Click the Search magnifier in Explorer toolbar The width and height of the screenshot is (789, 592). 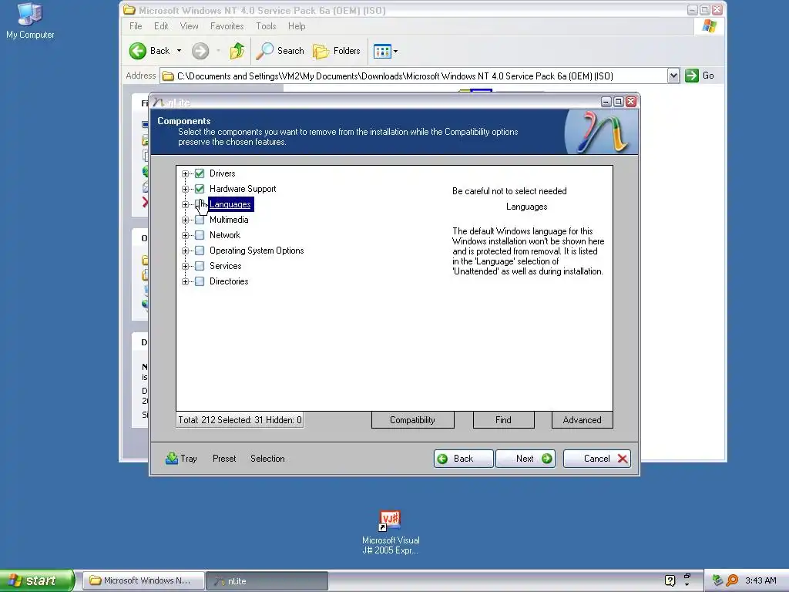(265, 51)
